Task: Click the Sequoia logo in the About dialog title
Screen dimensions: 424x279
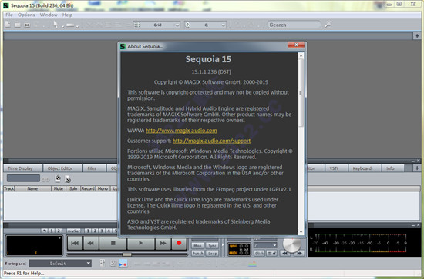Action: 123,46
